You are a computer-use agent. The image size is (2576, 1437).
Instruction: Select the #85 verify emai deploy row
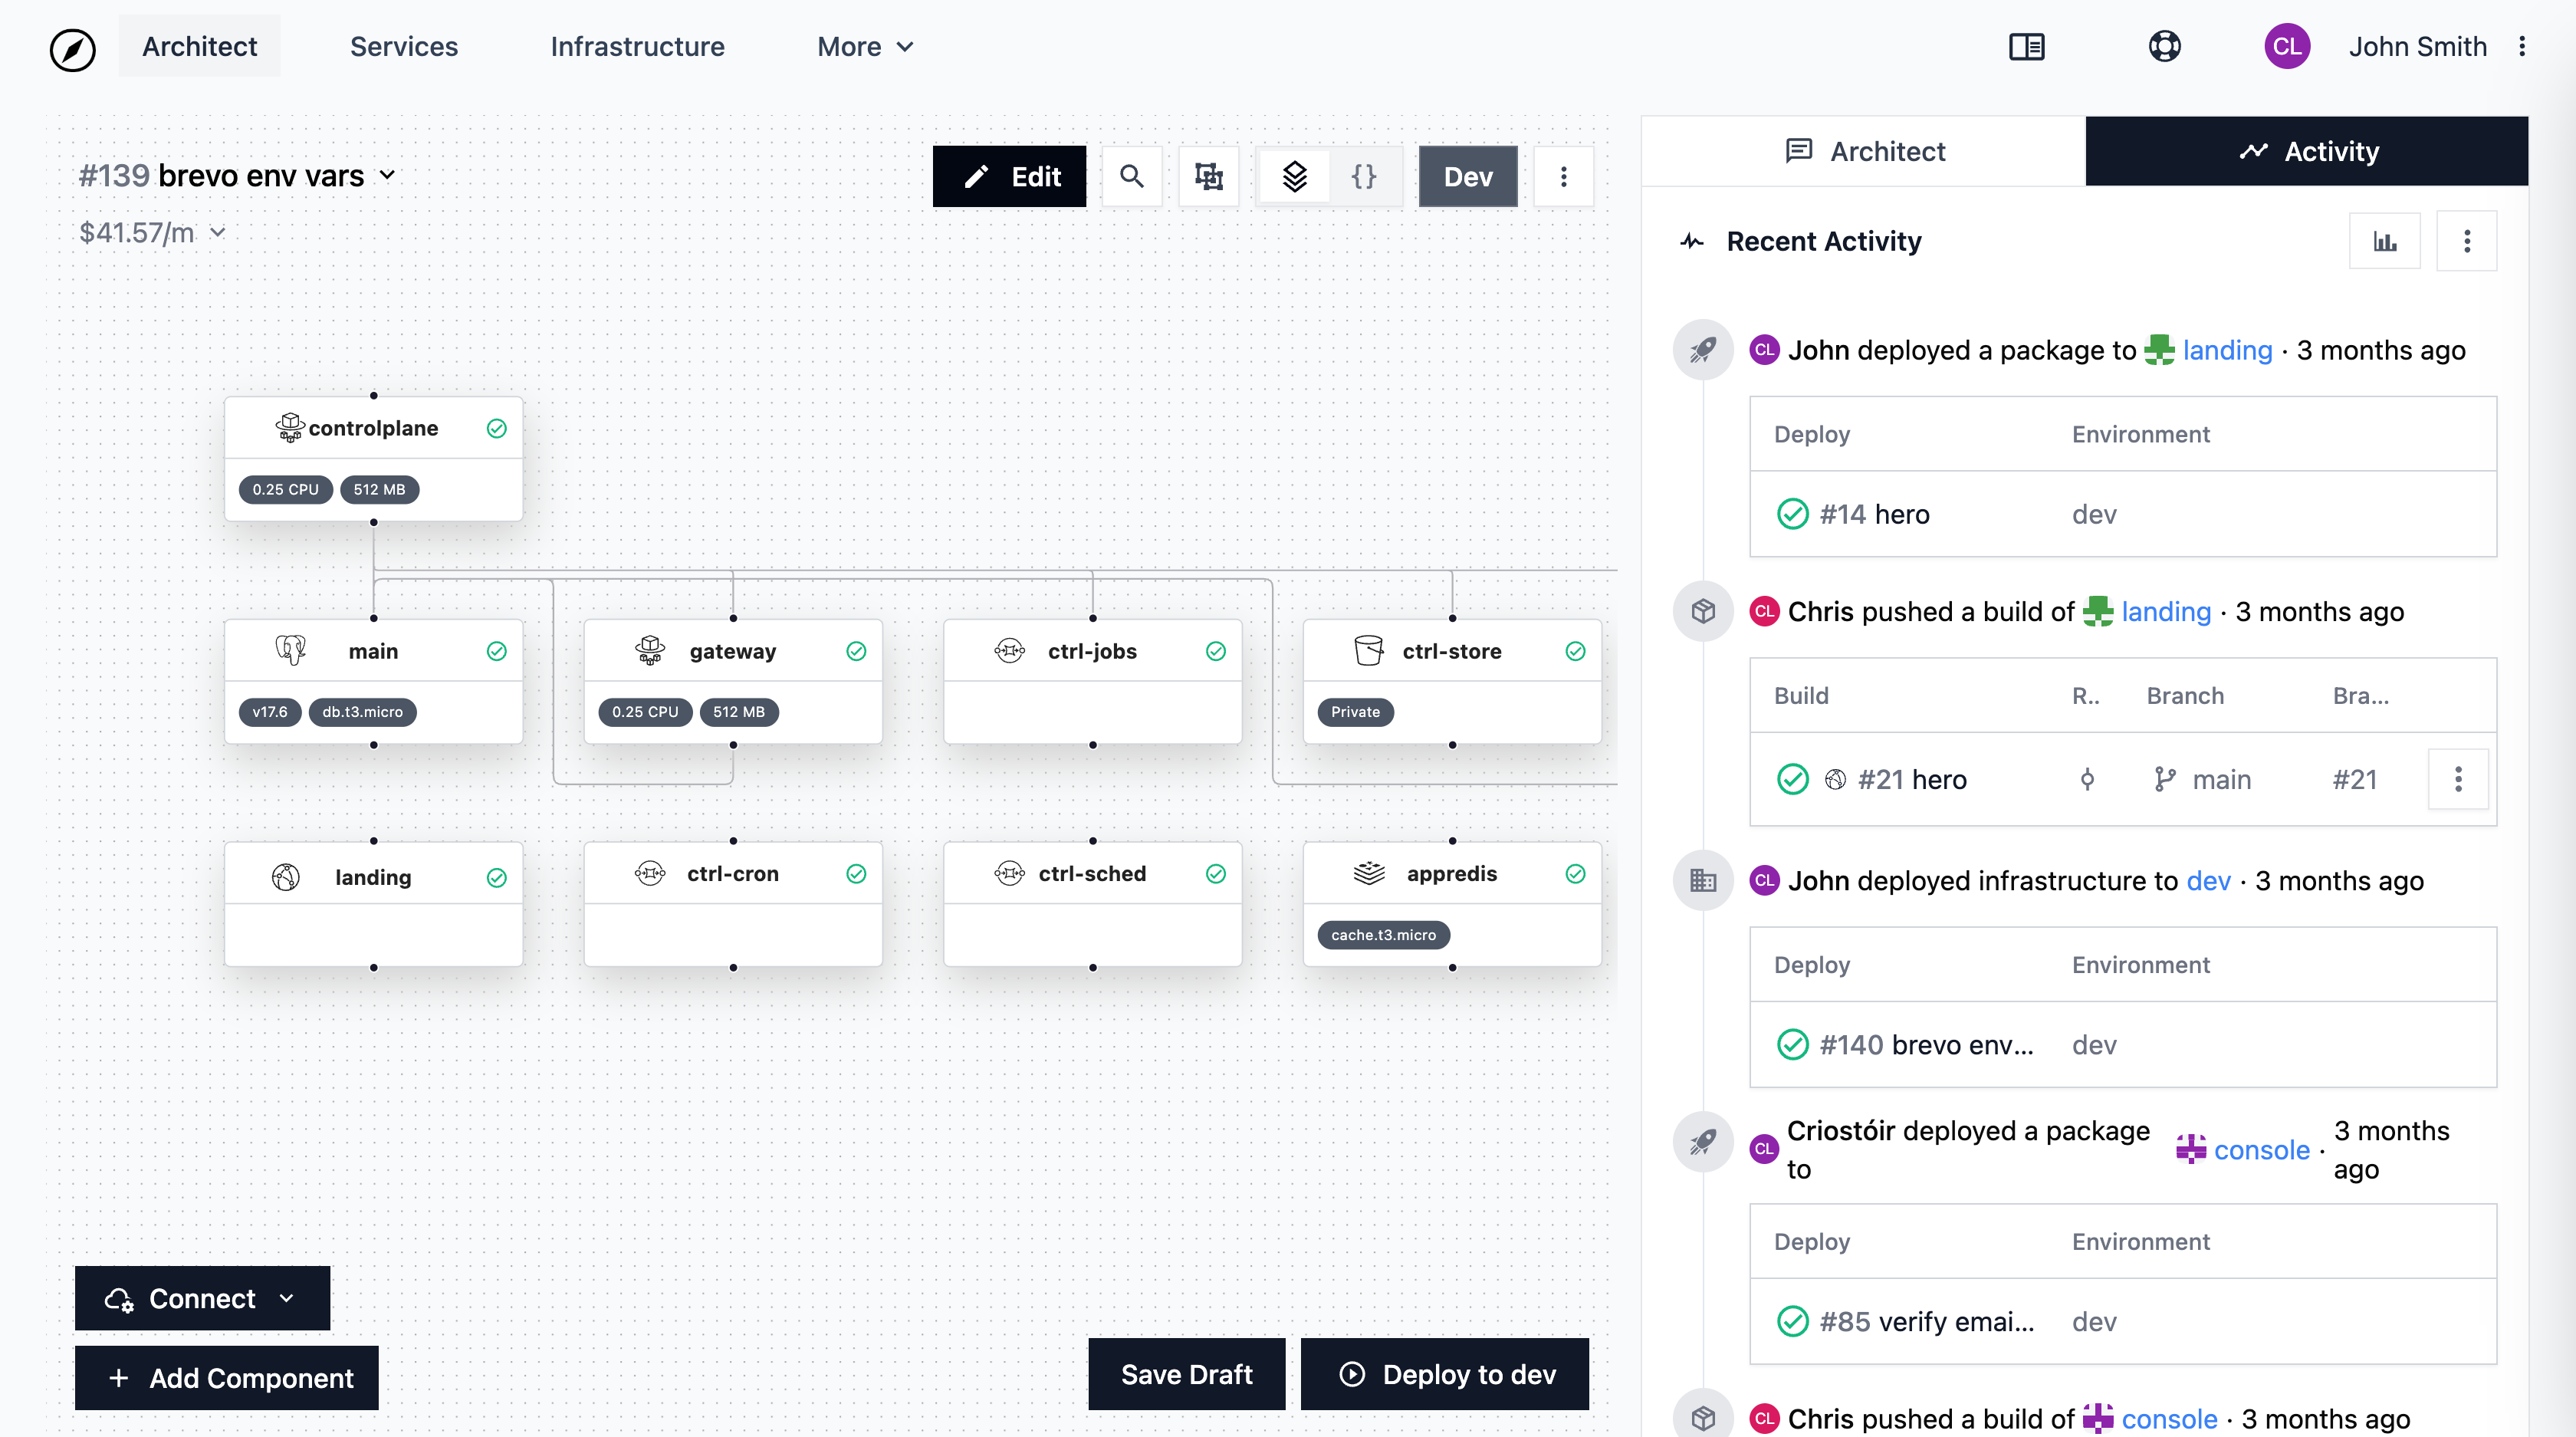click(2123, 1322)
